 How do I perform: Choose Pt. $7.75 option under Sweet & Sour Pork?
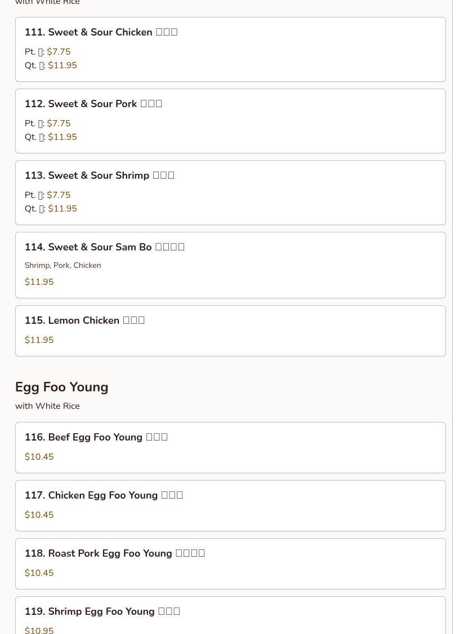point(48,124)
